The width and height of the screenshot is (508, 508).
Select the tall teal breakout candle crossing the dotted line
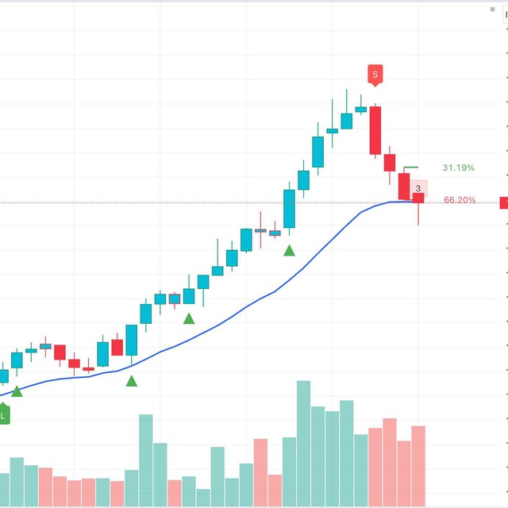289,209
